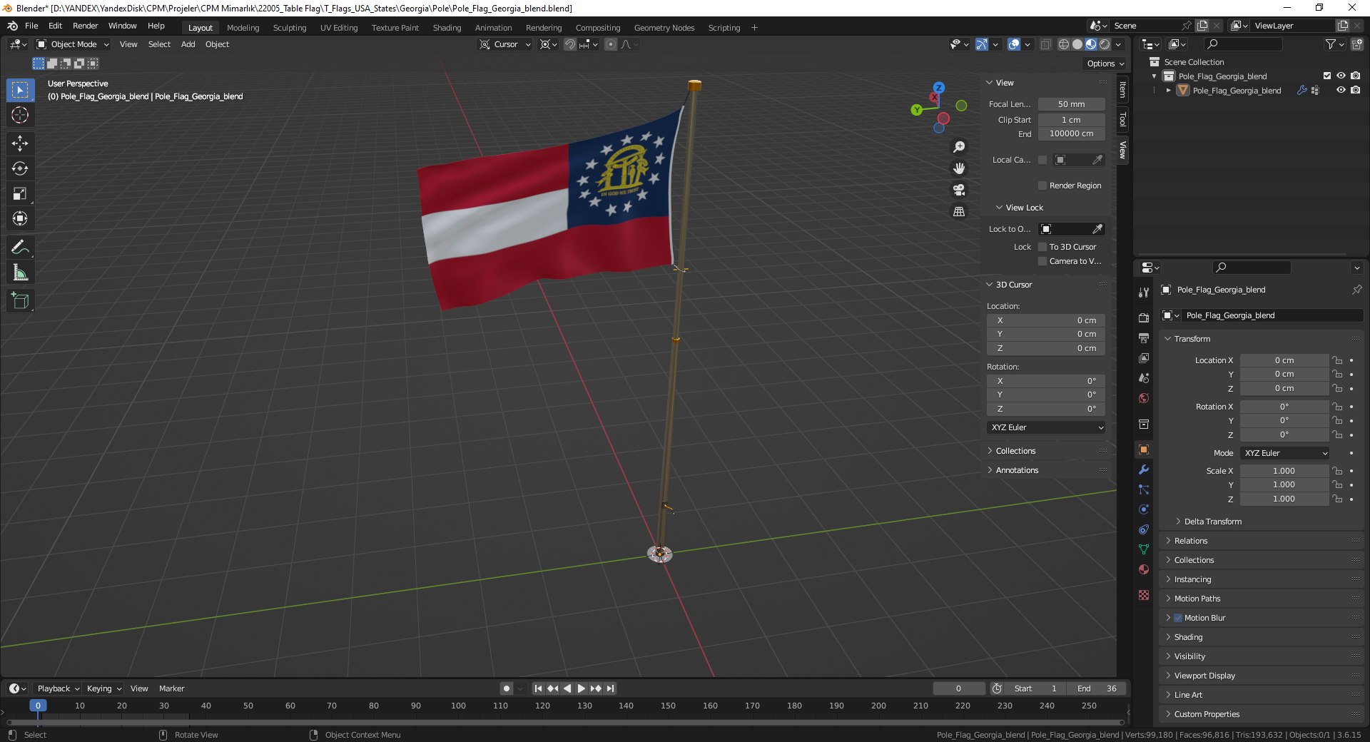This screenshot has height=742, width=1370.
Task: Exclude the collection from view layer checkbox
Action: tap(1327, 76)
